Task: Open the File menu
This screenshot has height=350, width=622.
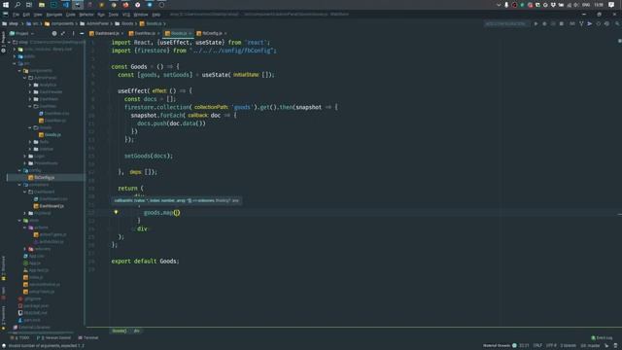Action: click(x=16, y=15)
